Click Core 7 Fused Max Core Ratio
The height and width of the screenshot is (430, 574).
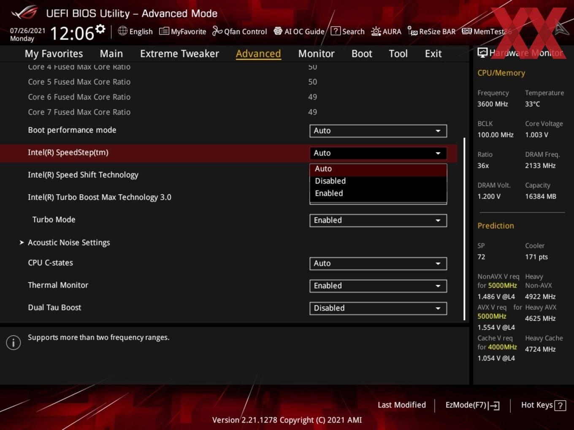point(79,112)
